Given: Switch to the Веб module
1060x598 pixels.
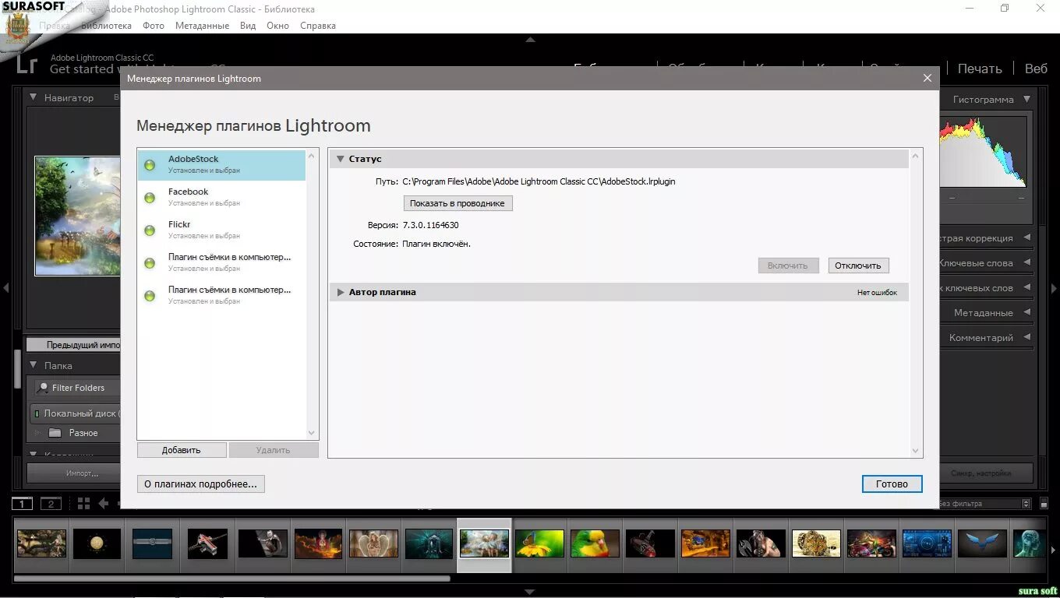Looking at the screenshot, I should [x=1037, y=69].
